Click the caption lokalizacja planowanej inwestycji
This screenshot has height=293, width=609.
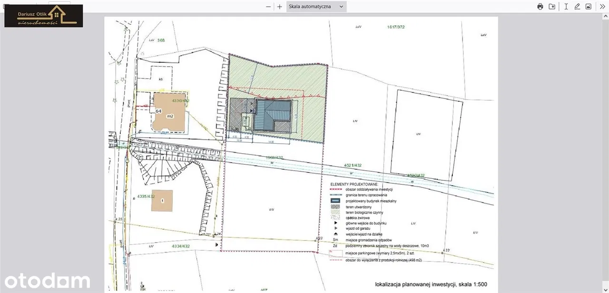[x=431, y=285]
